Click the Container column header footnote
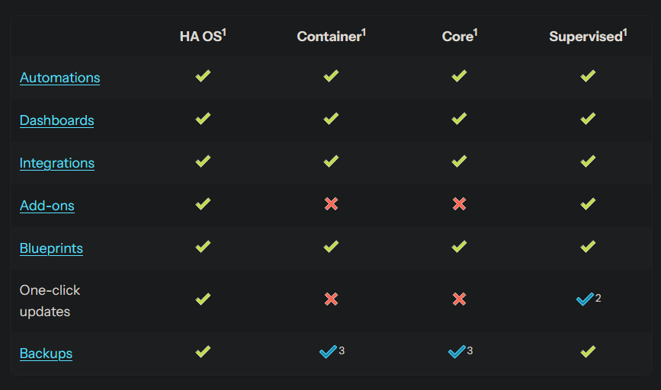661x390 pixels. [x=364, y=32]
